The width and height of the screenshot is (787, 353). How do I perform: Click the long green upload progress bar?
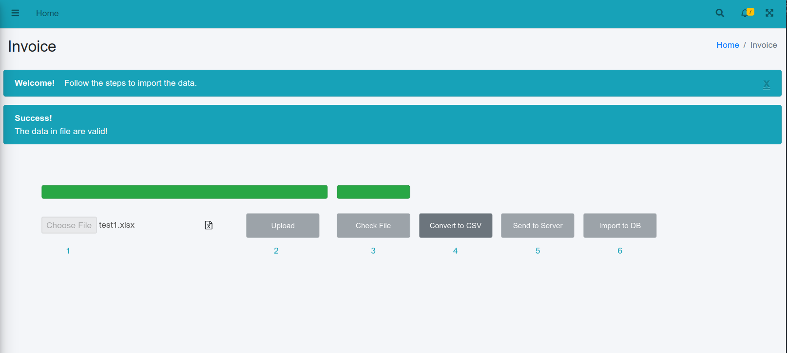point(185,192)
